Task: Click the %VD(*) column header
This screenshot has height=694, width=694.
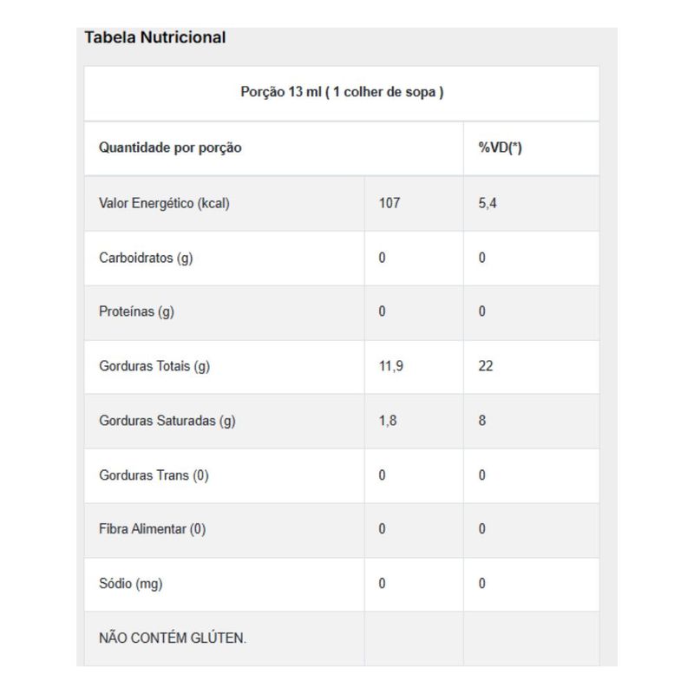Action: click(x=501, y=147)
